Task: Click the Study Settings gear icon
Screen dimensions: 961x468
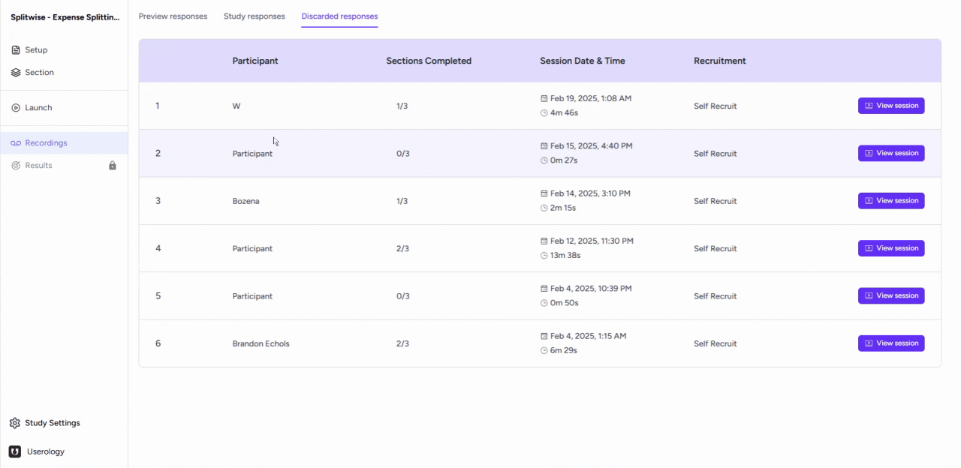Action: click(15, 423)
